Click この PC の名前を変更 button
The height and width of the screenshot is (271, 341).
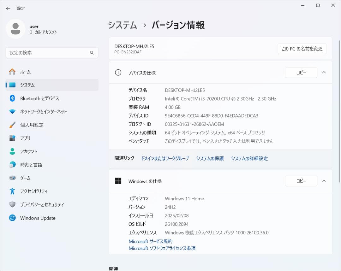point(302,49)
